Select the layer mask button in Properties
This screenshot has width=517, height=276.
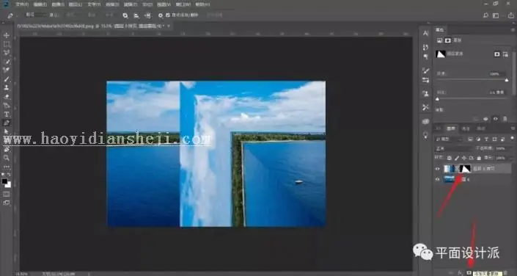(x=497, y=54)
